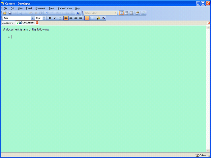The image size is (211, 158).
Task: Save the document with the floppy disk icon
Action: tap(10, 13)
